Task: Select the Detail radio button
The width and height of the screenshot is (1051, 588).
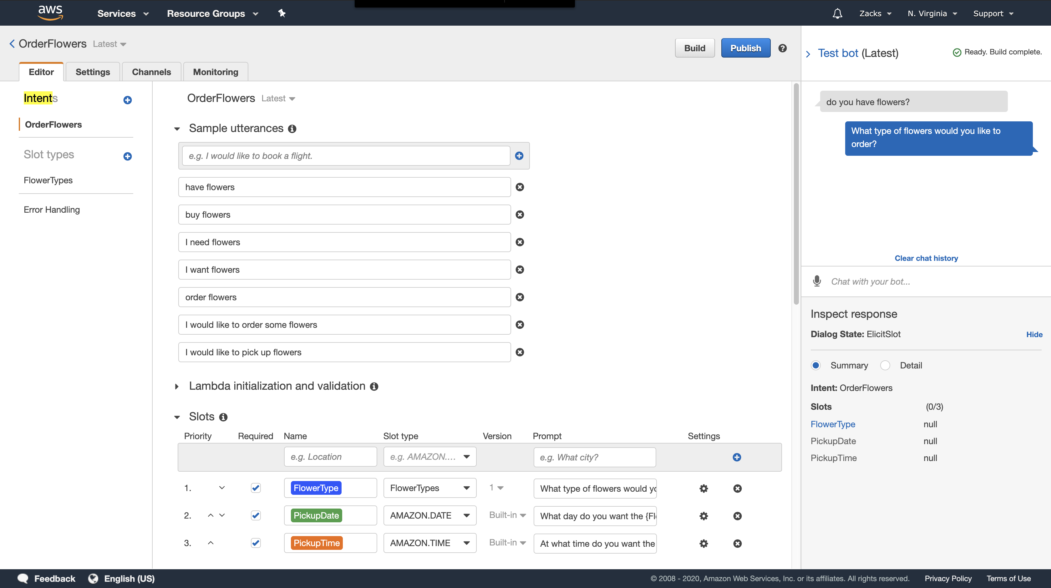Action: click(x=885, y=365)
